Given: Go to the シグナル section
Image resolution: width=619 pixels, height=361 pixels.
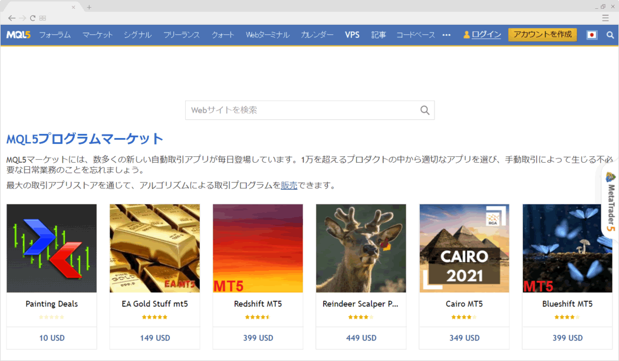Looking at the screenshot, I should coord(137,35).
